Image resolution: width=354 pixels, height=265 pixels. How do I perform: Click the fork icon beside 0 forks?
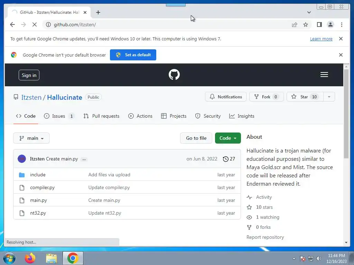pyautogui.click(x=249, y=227)
